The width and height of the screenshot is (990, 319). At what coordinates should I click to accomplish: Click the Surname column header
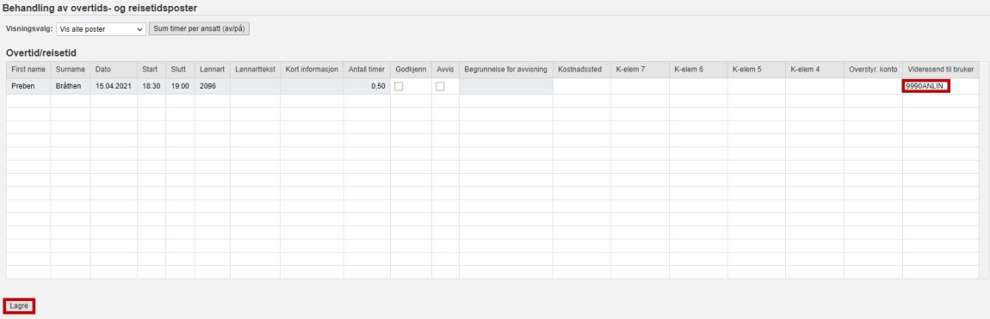71,70
